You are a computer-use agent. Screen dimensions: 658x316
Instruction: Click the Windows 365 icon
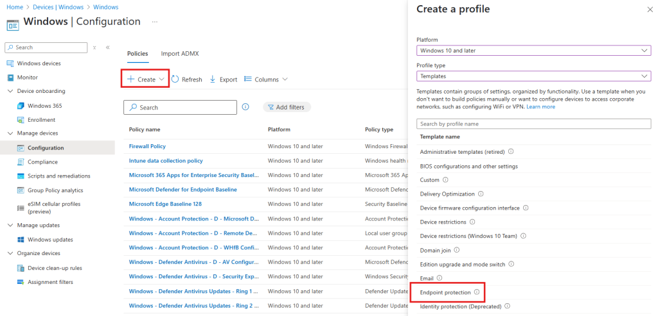pyautogui.click(x=21, y=106)
